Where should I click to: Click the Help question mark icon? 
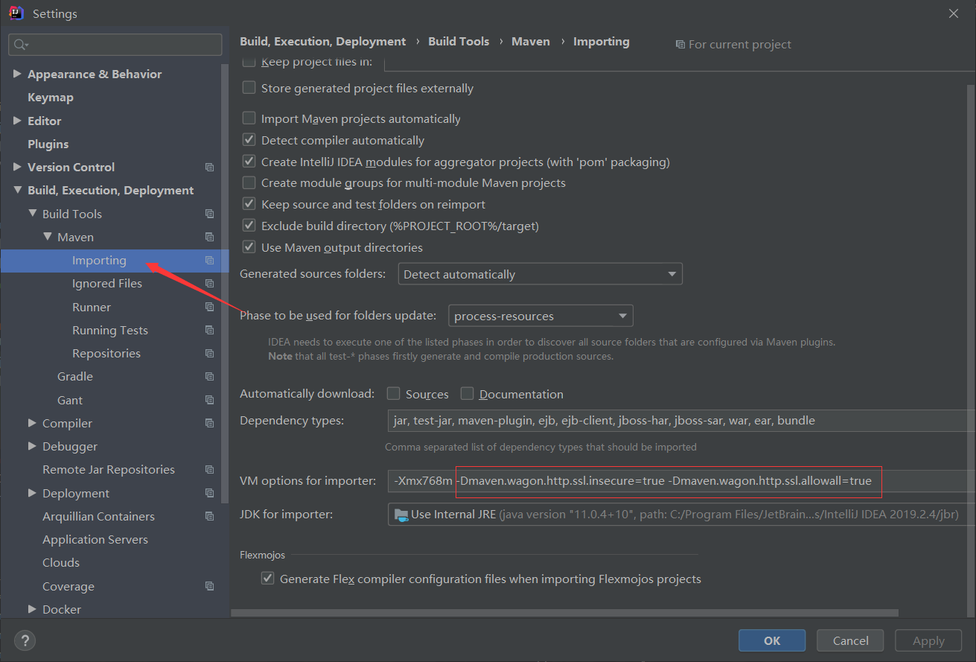point(25,640)
